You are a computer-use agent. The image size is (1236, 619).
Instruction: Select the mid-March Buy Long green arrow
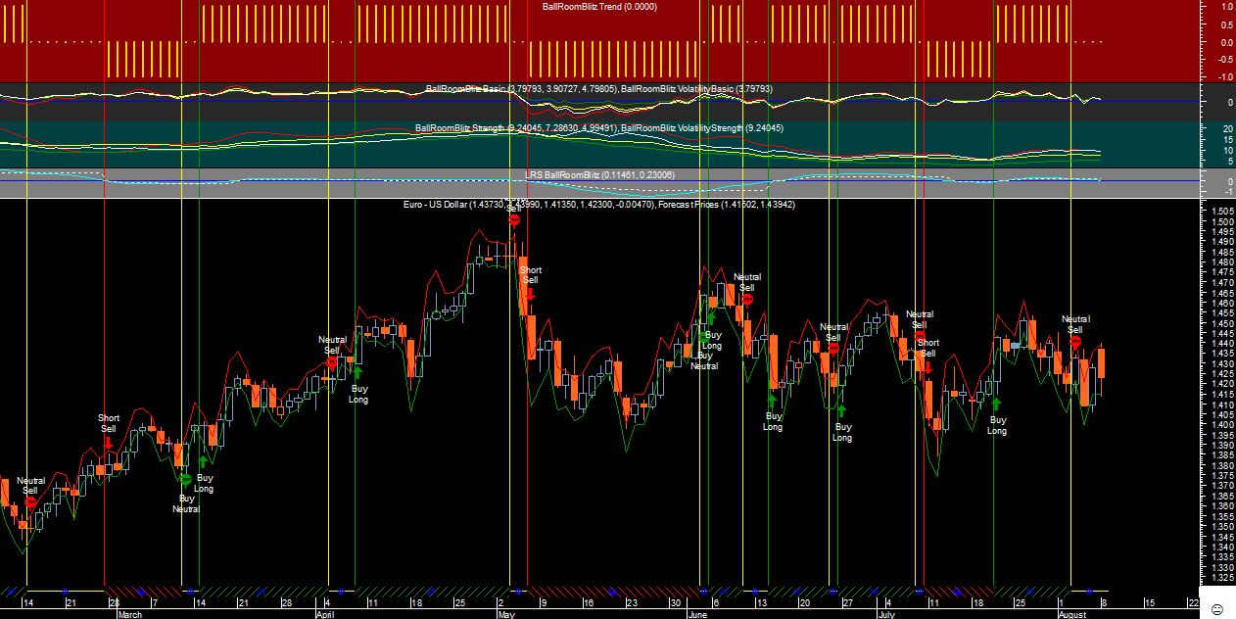tap(204, 461)
